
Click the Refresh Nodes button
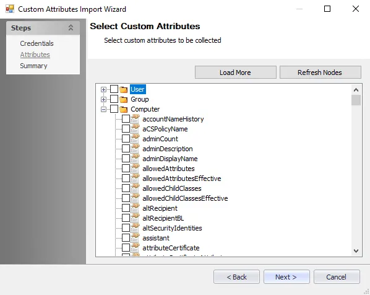(x=321, y=73)
